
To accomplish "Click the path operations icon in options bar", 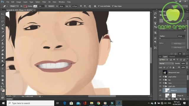I will [x=81, y=6].
